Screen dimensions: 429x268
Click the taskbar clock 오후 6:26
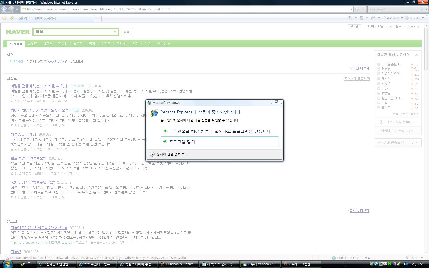coord(418,264)
